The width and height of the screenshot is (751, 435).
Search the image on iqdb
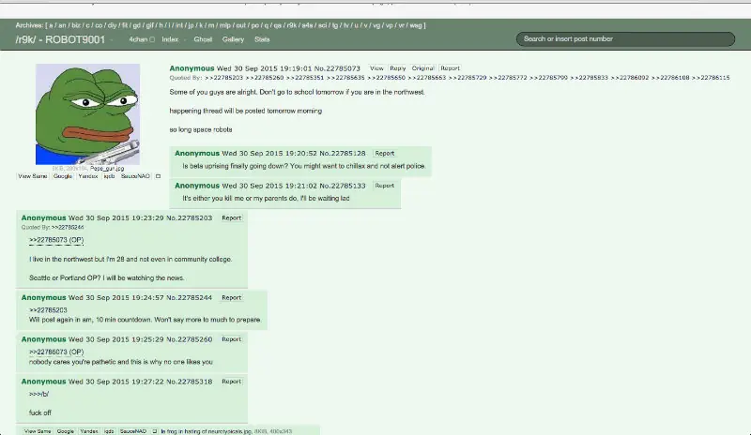[109, 176]
